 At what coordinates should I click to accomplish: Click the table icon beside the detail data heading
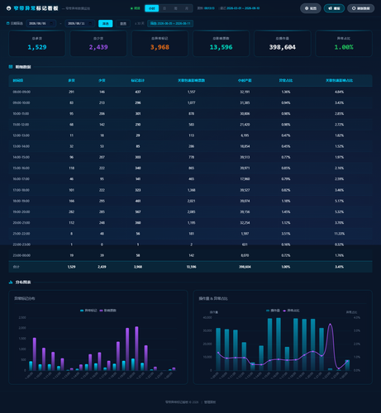tap(11, 67)
